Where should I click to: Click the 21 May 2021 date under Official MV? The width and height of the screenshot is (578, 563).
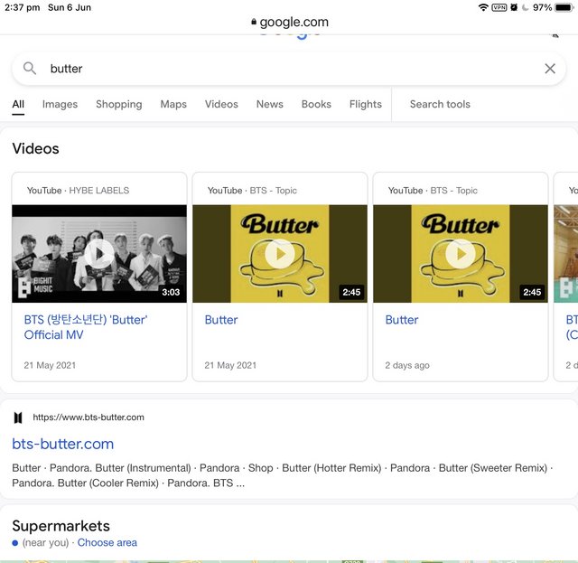(50, 365)
